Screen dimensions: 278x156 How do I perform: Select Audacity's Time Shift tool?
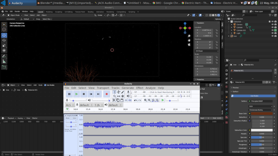tap(119, 96)
